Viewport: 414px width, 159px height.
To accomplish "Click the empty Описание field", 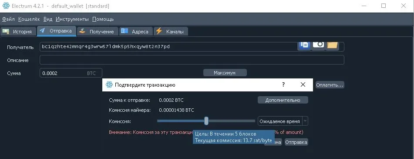I will (x=192, y=60).
